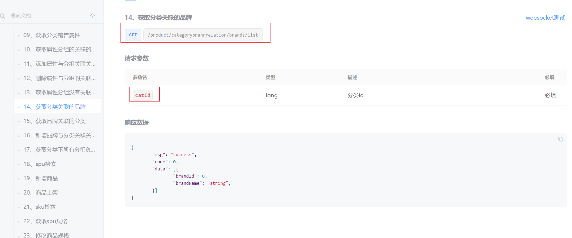
Task: Open 23、修改商品规格 entry
Action: 46,235
